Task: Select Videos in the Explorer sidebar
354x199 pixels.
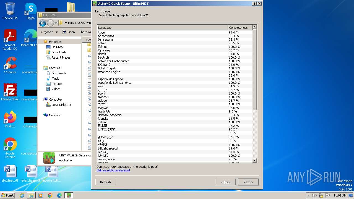Action: (x=53, y=89)
